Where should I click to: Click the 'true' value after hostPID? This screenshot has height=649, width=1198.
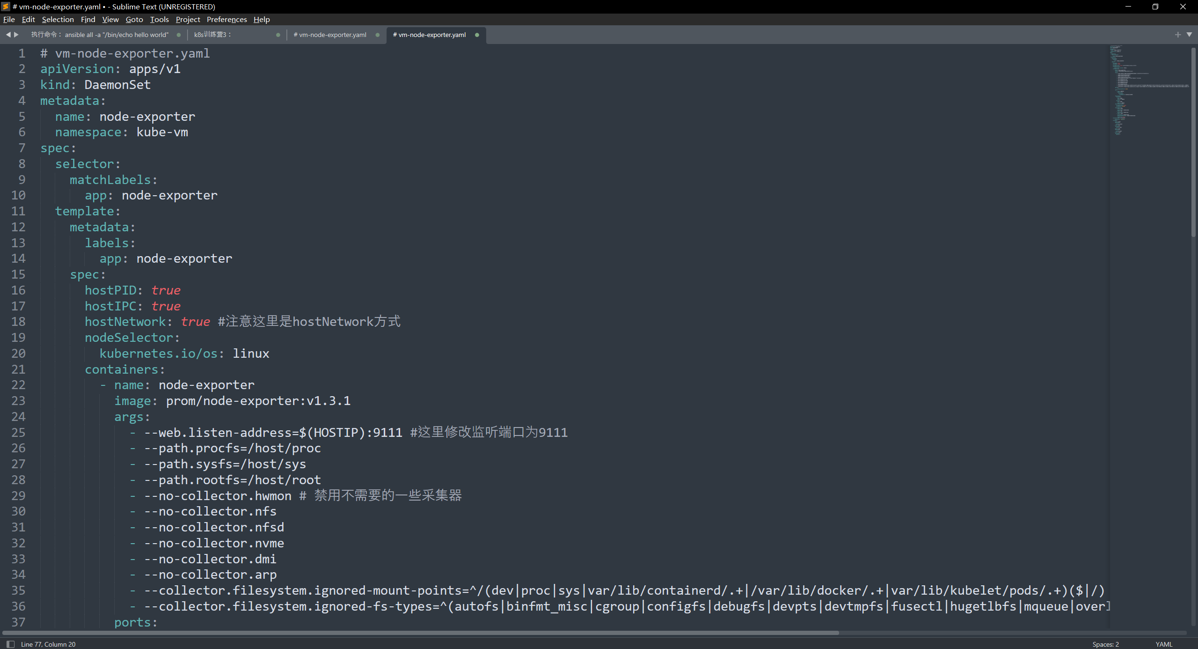coord(166,290)
